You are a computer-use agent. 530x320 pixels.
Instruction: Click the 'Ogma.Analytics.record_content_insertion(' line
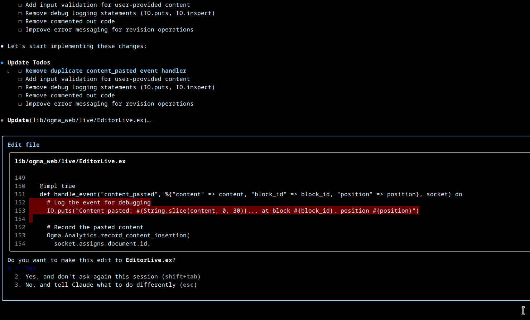118,236
